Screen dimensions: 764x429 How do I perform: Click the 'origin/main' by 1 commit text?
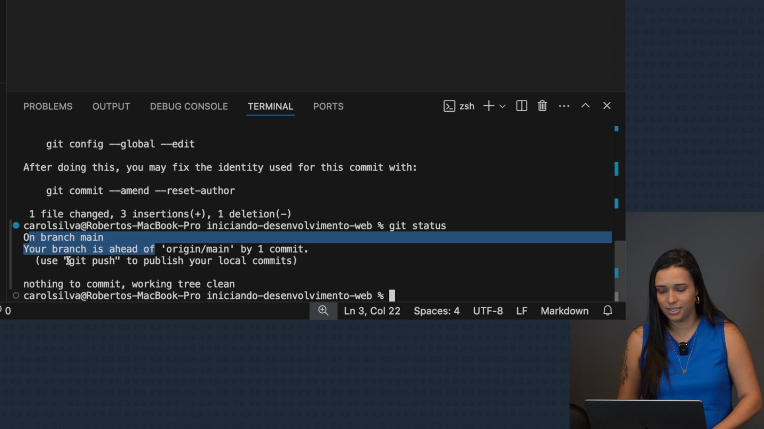234,249
